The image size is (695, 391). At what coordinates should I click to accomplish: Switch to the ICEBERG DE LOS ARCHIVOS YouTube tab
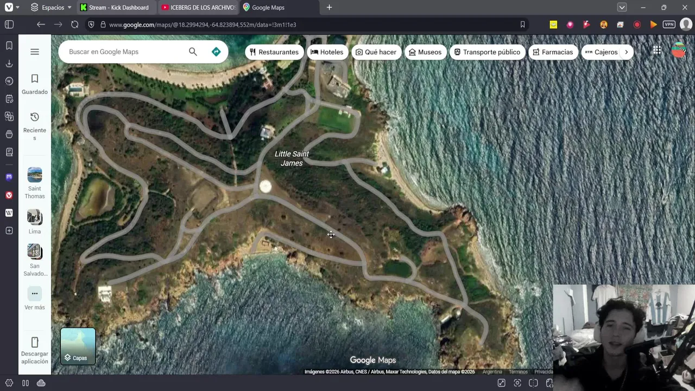pos(199,8)
